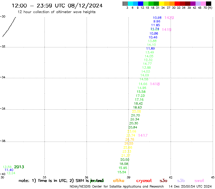Select the blue wave height value 11.40
This screenshot has height=189, width=215.
click(9, 170)
